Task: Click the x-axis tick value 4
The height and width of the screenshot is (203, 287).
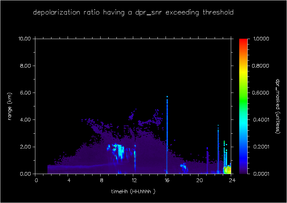Action: pos(69,180)
